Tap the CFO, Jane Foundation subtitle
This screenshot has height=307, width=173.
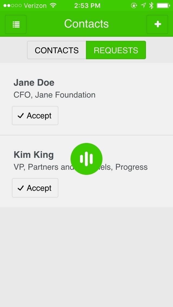tap(54, 95)
